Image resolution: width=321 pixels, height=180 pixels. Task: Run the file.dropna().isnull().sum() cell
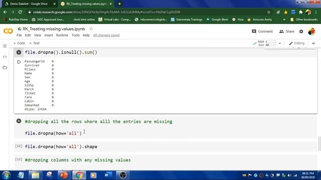(19, 52)
